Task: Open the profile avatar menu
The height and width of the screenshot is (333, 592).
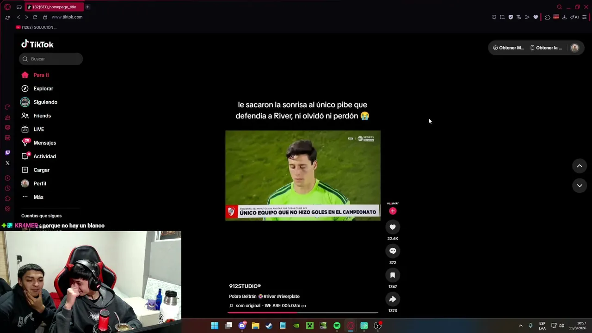Action: [x=575, y=48]
